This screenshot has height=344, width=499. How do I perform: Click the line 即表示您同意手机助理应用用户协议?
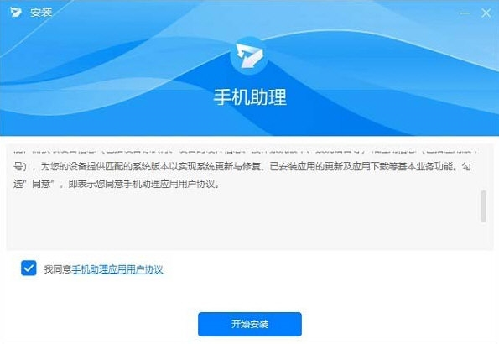(x=143, y=184)
